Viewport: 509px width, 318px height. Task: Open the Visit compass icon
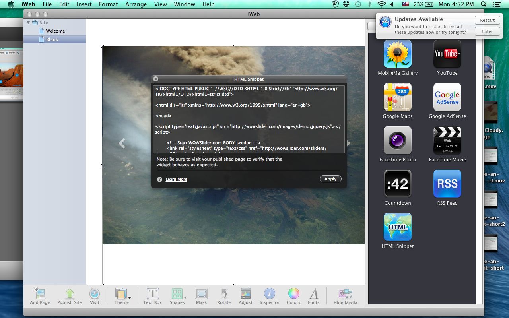95,293
